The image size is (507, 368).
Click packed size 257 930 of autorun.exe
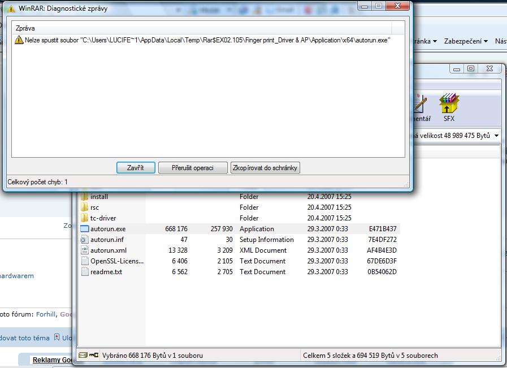tap(222, 228)
